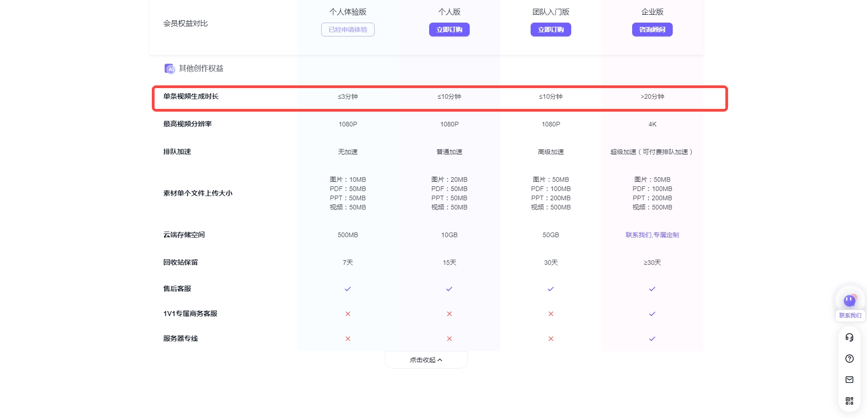Click the 售后客服 checkmark for 个人体验版
Screen dimensions: 867x418
pos(348,289)
